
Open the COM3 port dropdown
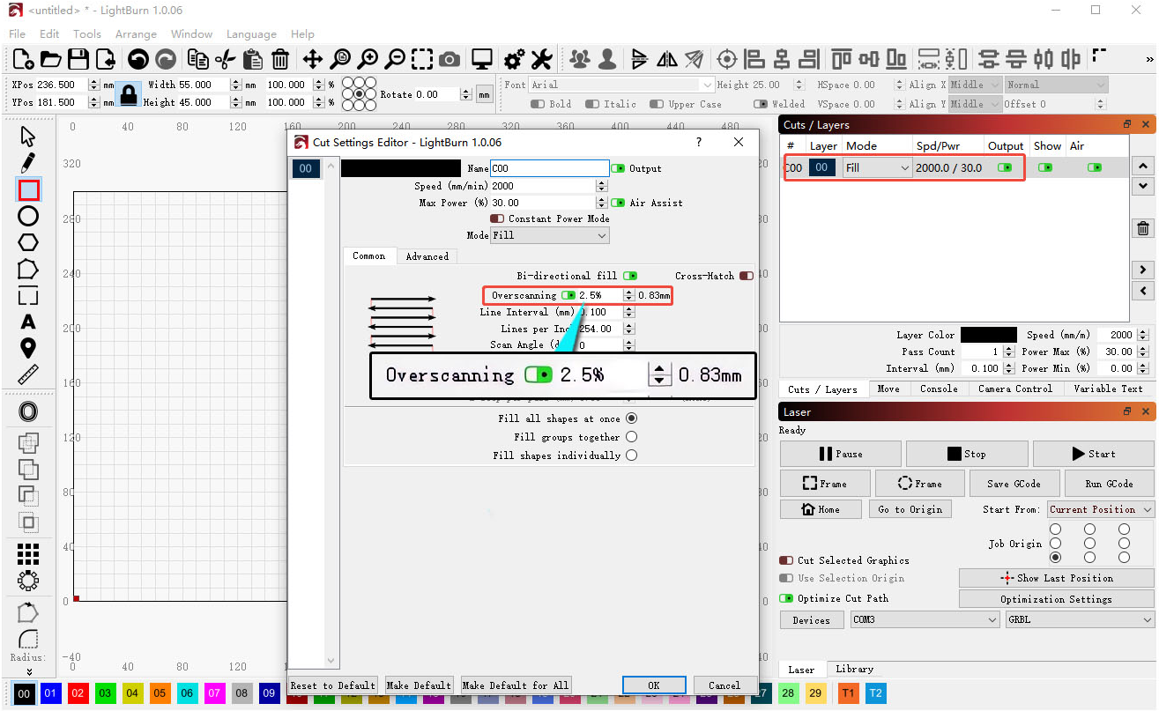(925, 619)
